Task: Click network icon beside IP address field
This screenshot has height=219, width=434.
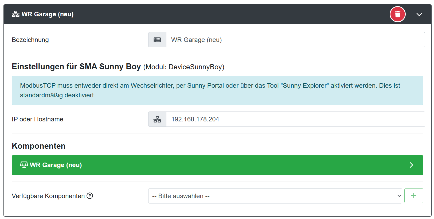Action: (157, 119)
